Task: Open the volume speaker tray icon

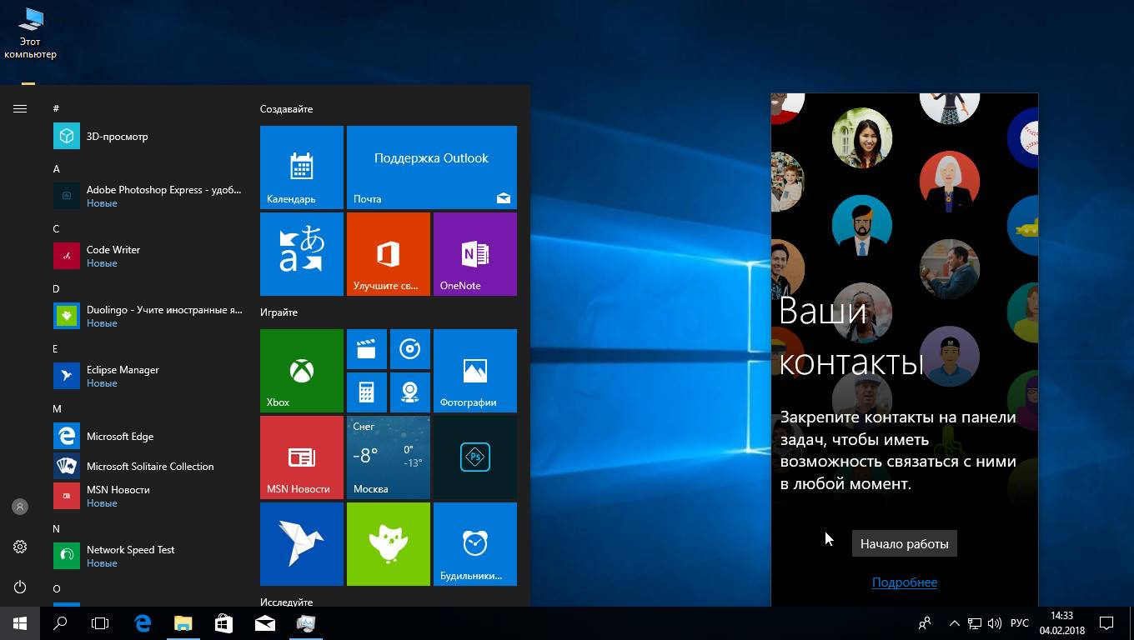Action: [994, 623]
